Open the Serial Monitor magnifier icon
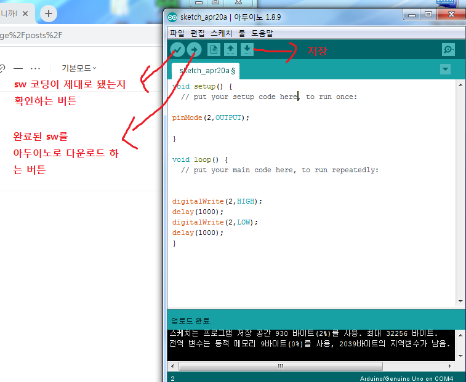This screenshot has height=382, width=466. click(448, 50)
